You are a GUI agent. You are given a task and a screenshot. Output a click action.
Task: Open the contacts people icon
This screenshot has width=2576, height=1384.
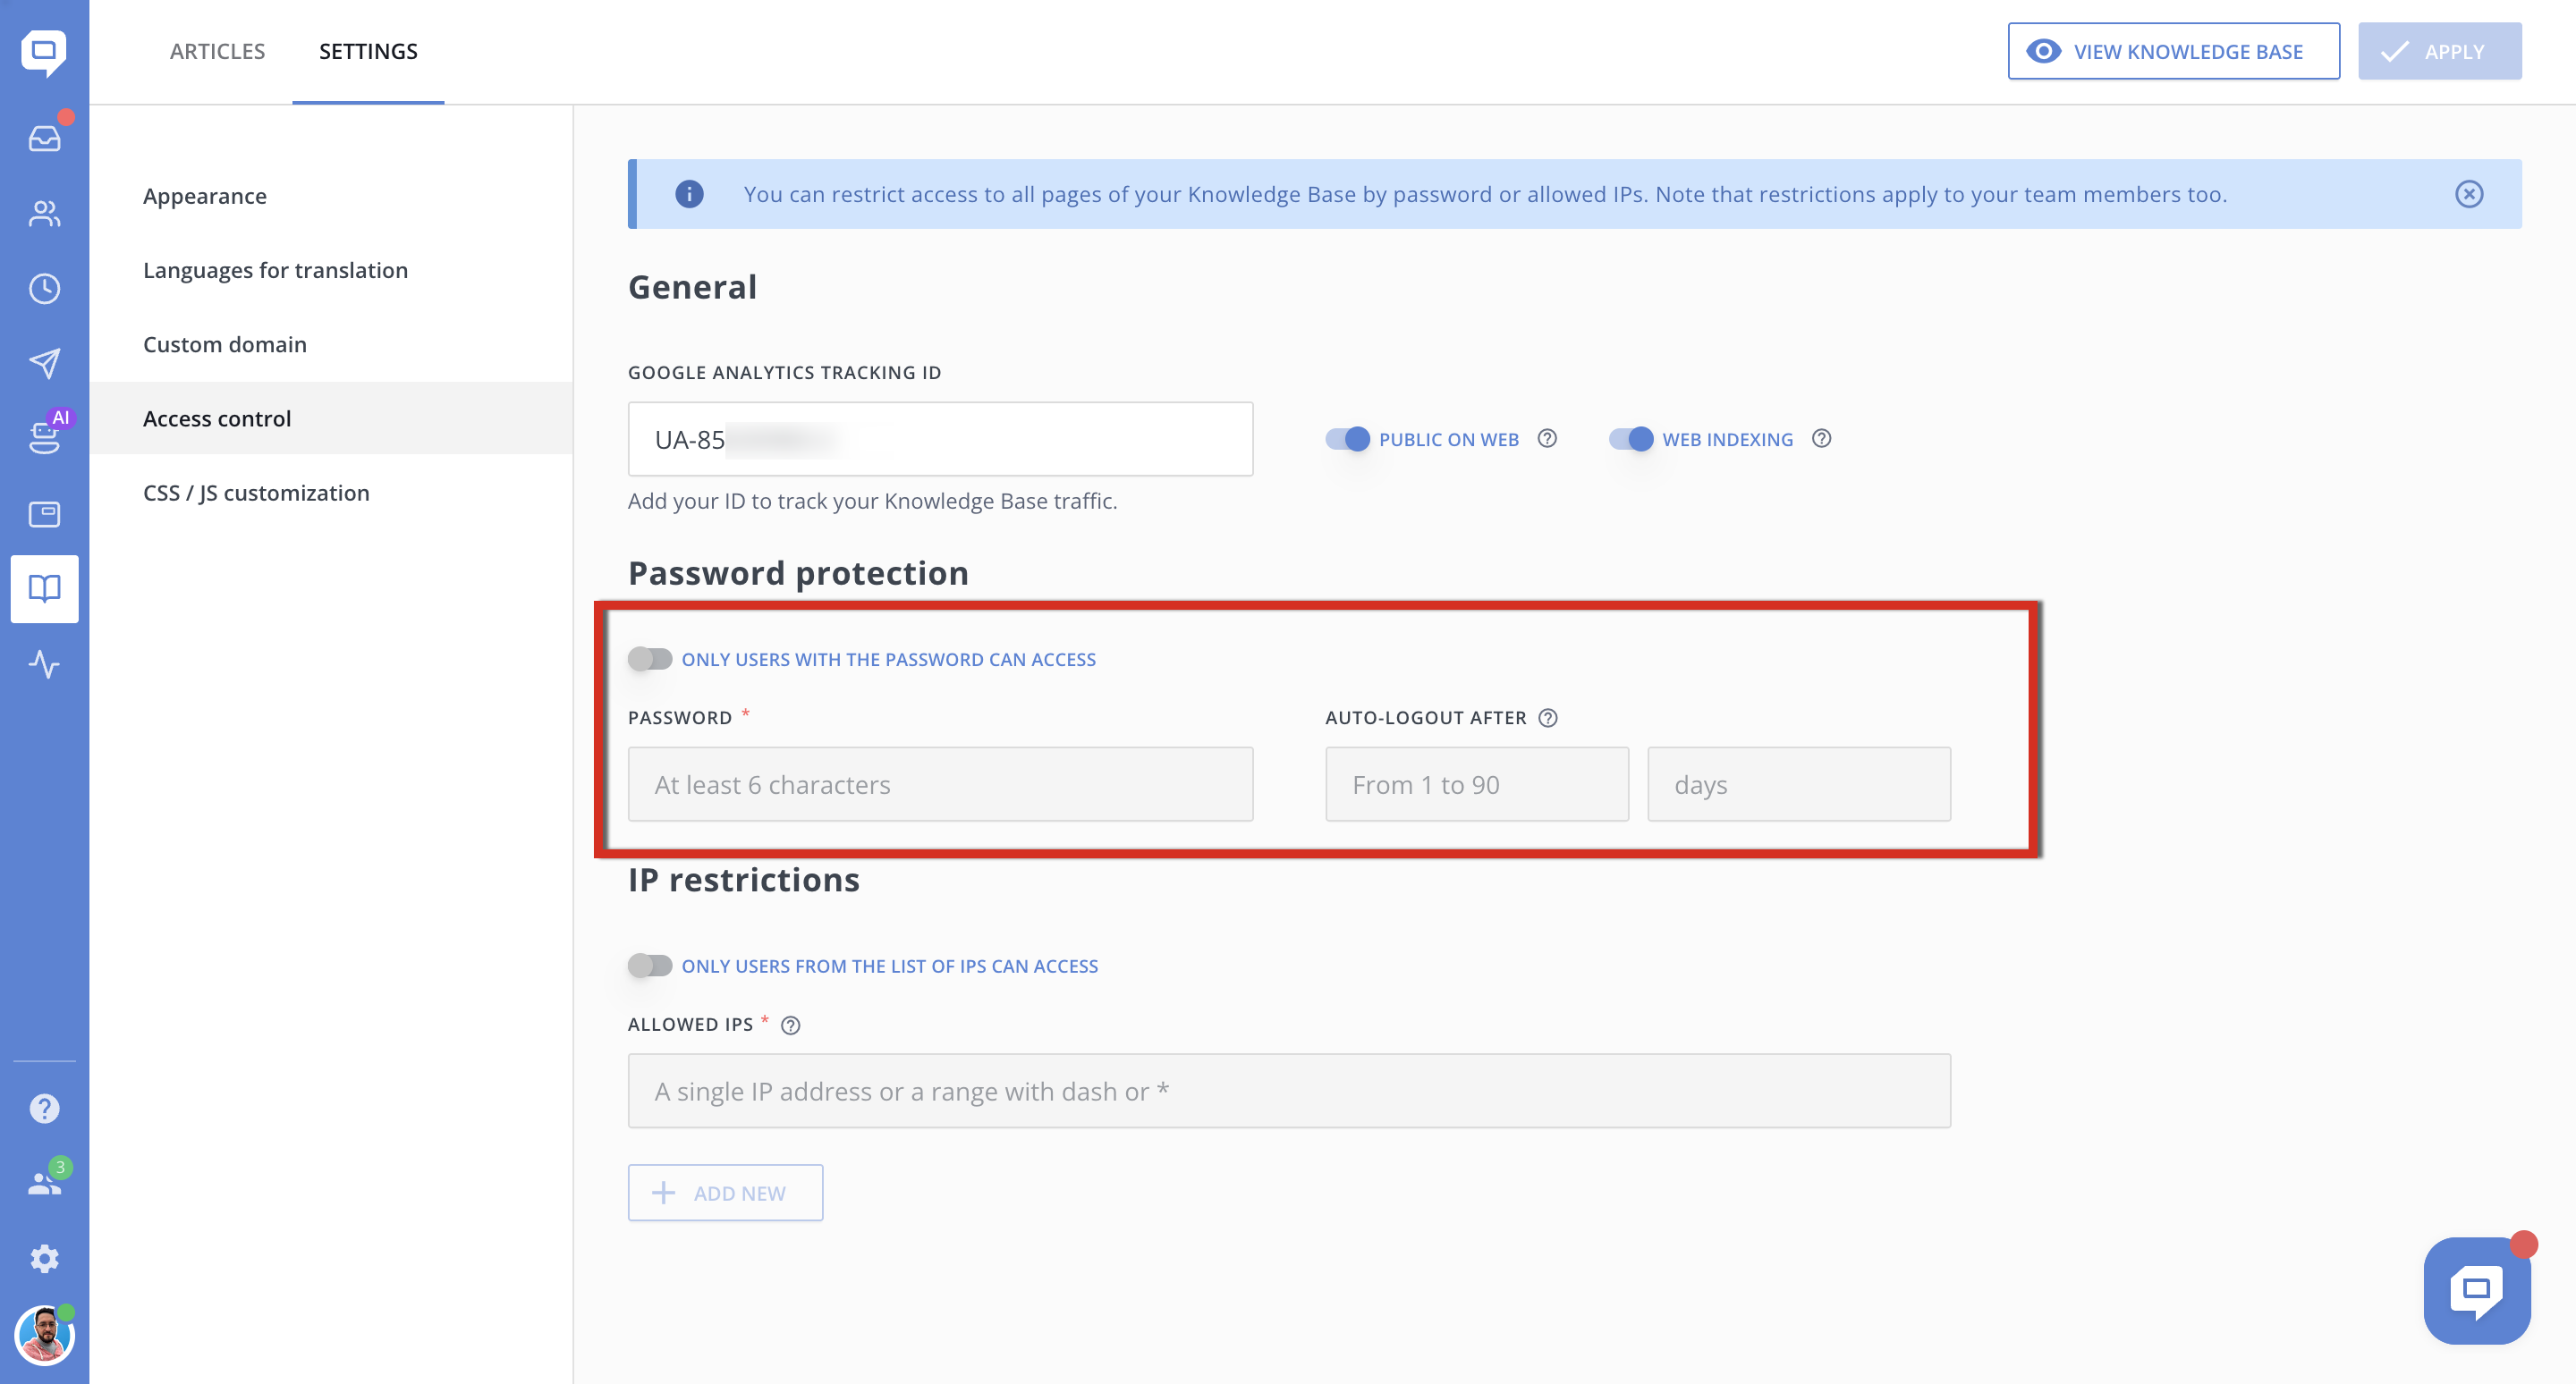(44, 213)
